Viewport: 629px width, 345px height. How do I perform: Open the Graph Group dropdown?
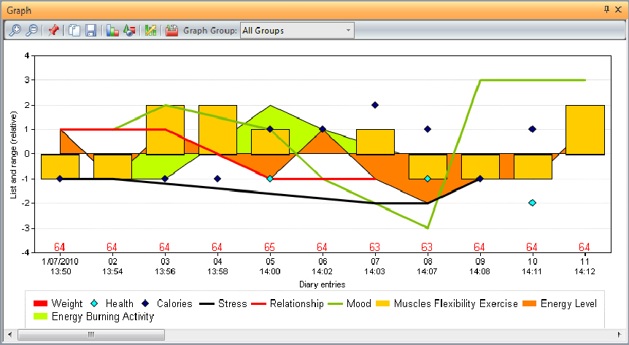click(348, 31)
